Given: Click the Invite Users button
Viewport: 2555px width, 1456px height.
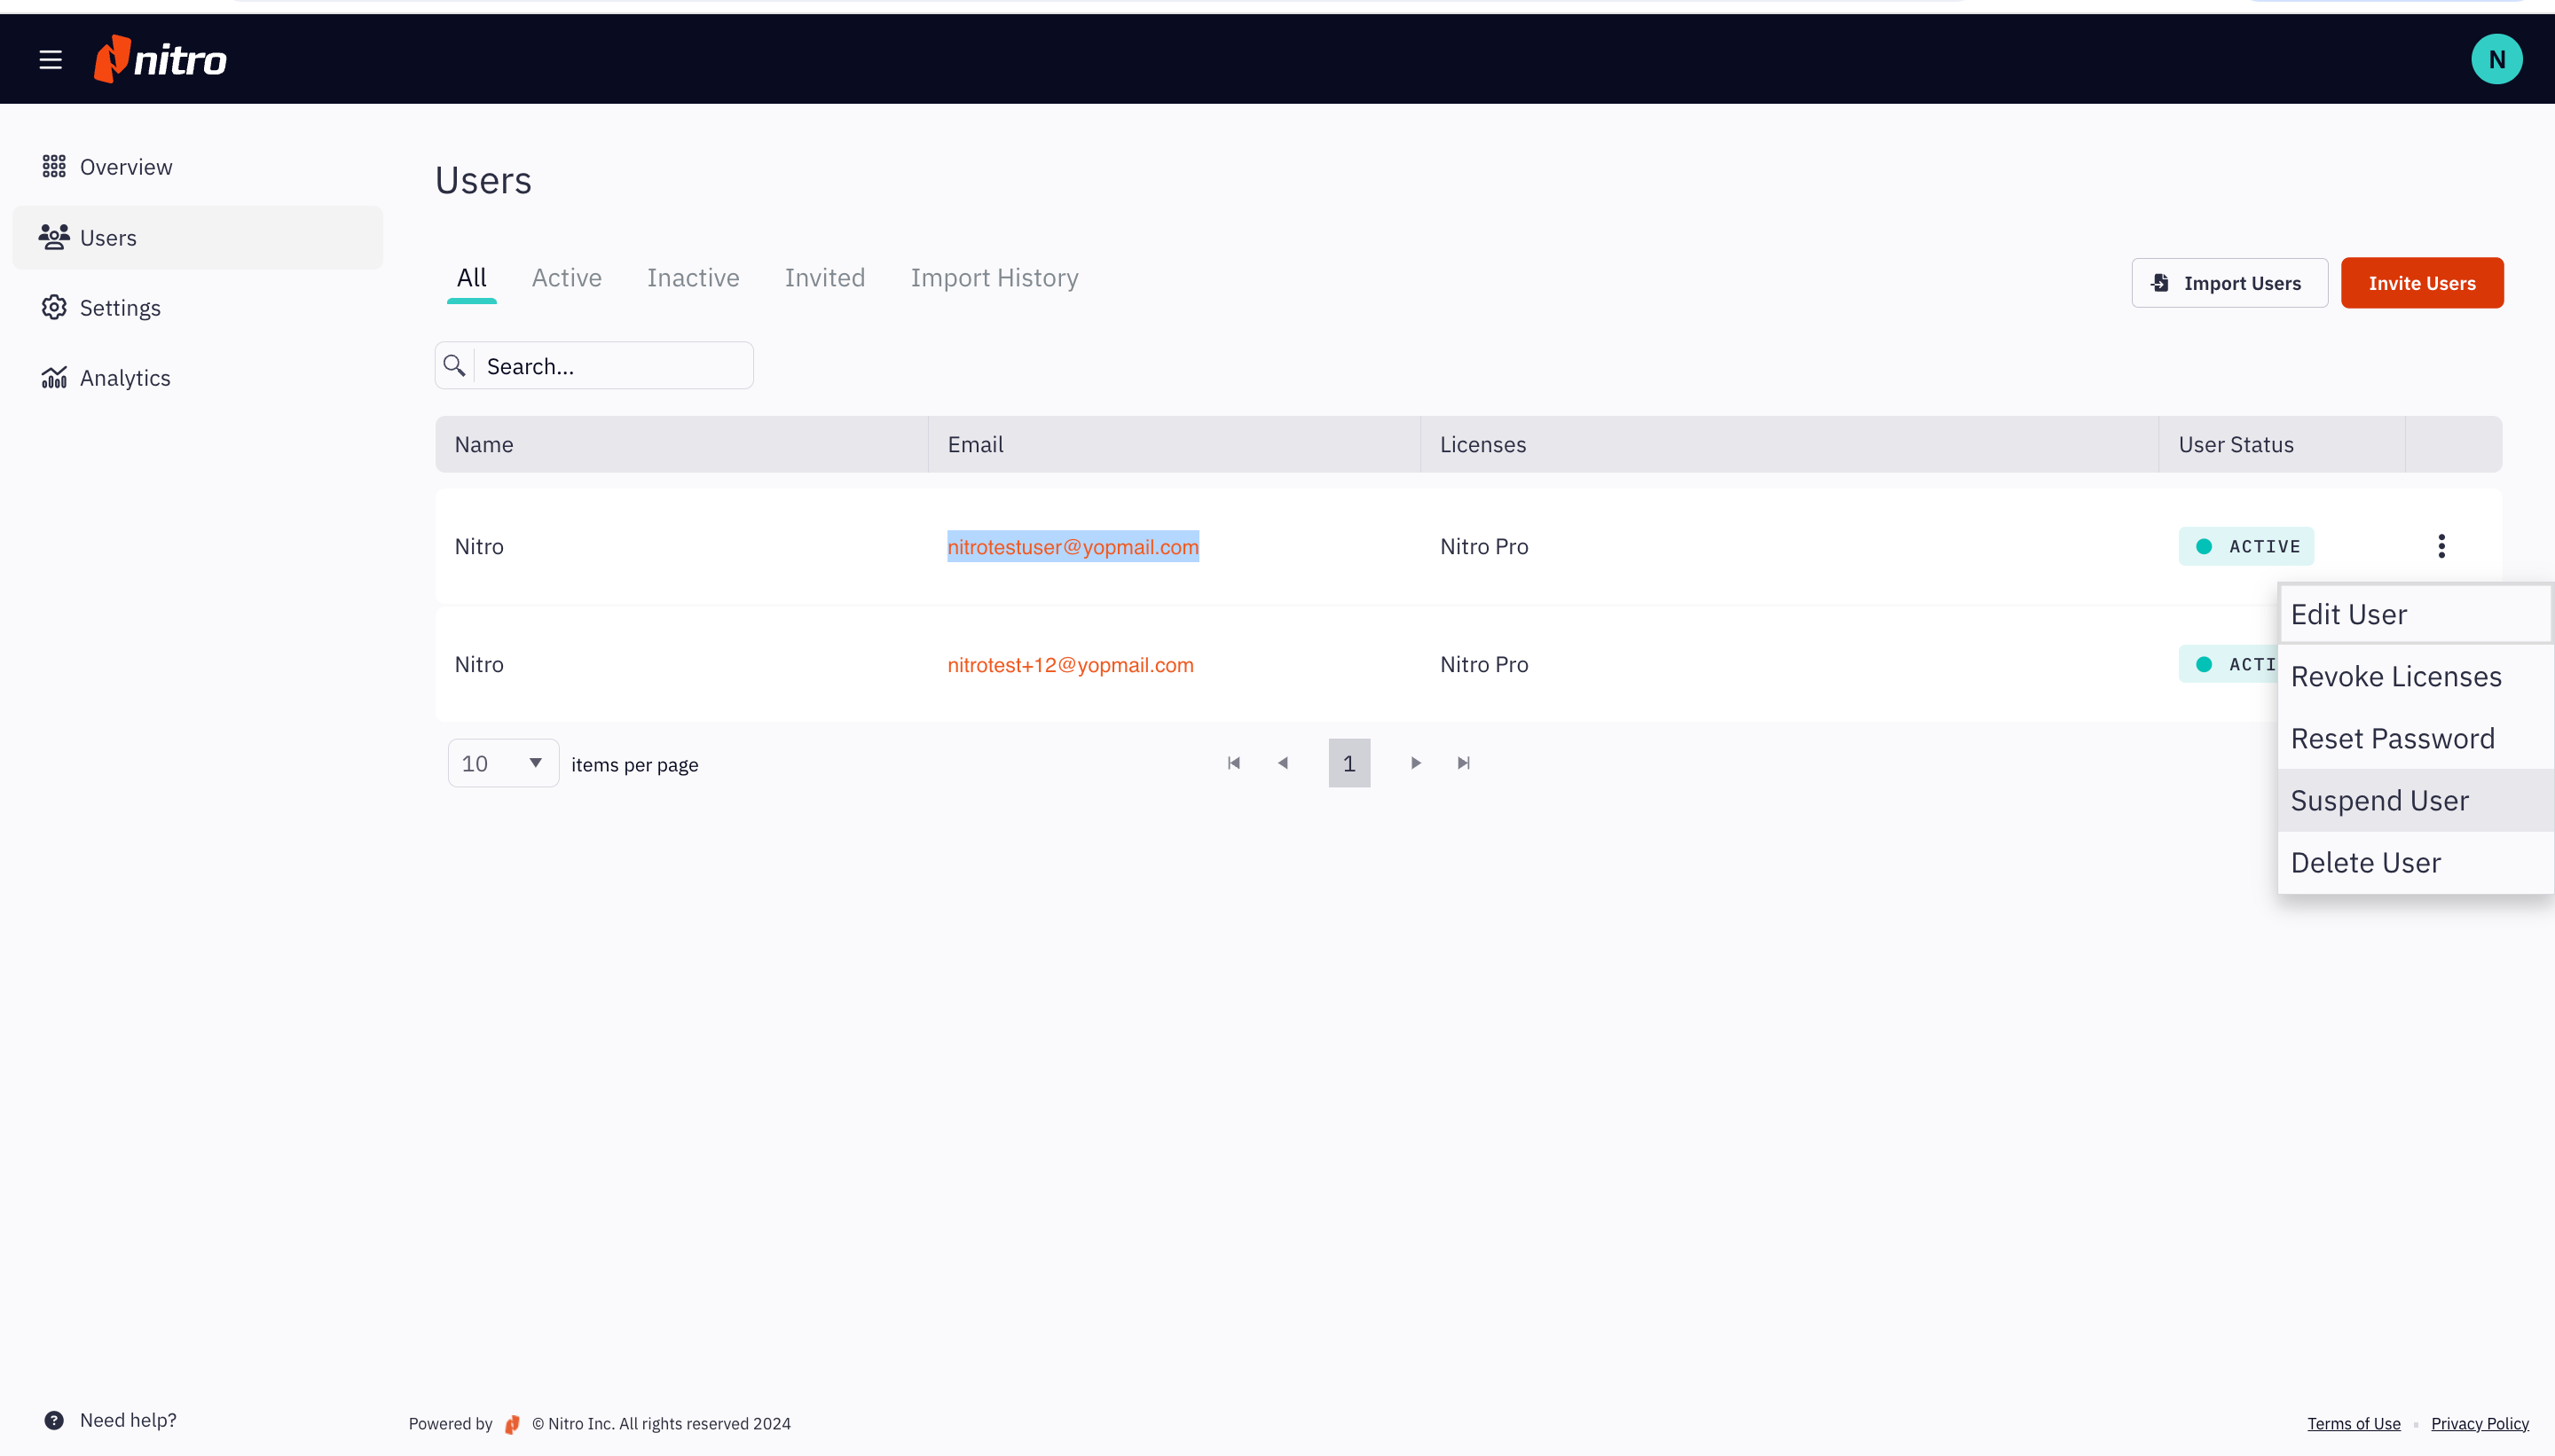Looking at the screenshot, I should click(2421, 283).
